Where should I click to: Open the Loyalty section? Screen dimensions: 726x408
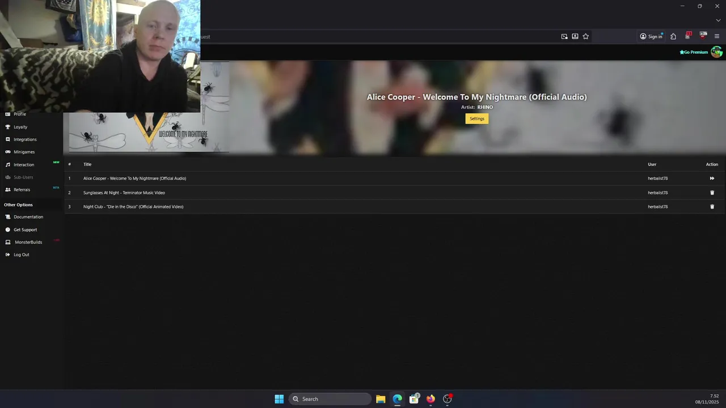[x=20, y=127]
